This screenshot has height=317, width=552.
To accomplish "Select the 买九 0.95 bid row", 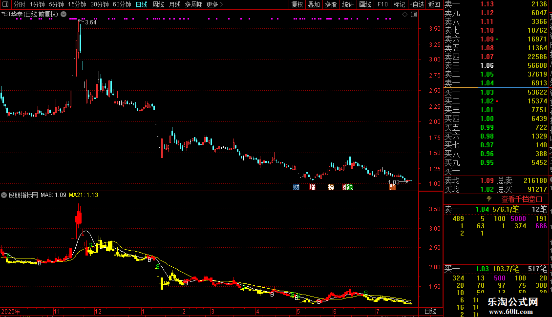I will click(496, 162).
